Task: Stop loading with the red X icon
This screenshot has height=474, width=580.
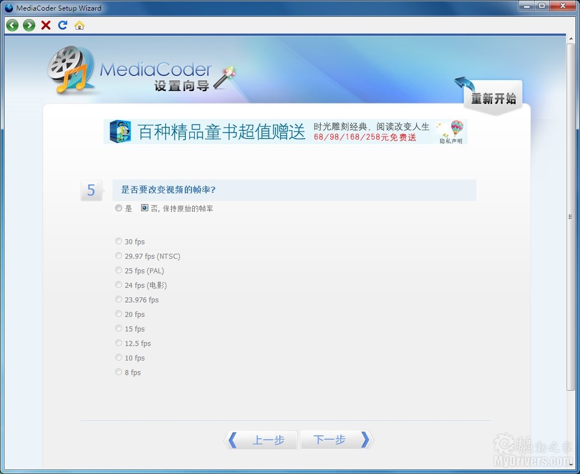Action: (46, 25)
